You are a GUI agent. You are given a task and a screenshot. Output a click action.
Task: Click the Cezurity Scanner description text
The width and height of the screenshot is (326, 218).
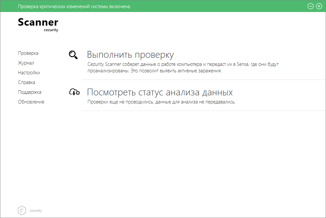coord(183,67)
